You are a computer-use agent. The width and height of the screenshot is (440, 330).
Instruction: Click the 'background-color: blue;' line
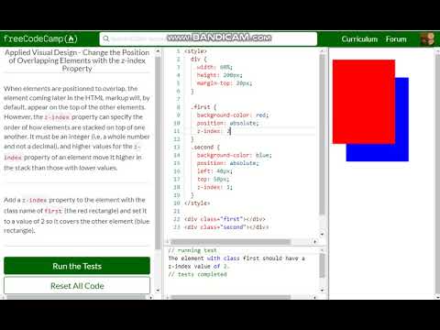point(234,155)
